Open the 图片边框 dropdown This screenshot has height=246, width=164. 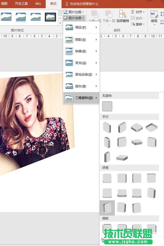pos(74,12)
